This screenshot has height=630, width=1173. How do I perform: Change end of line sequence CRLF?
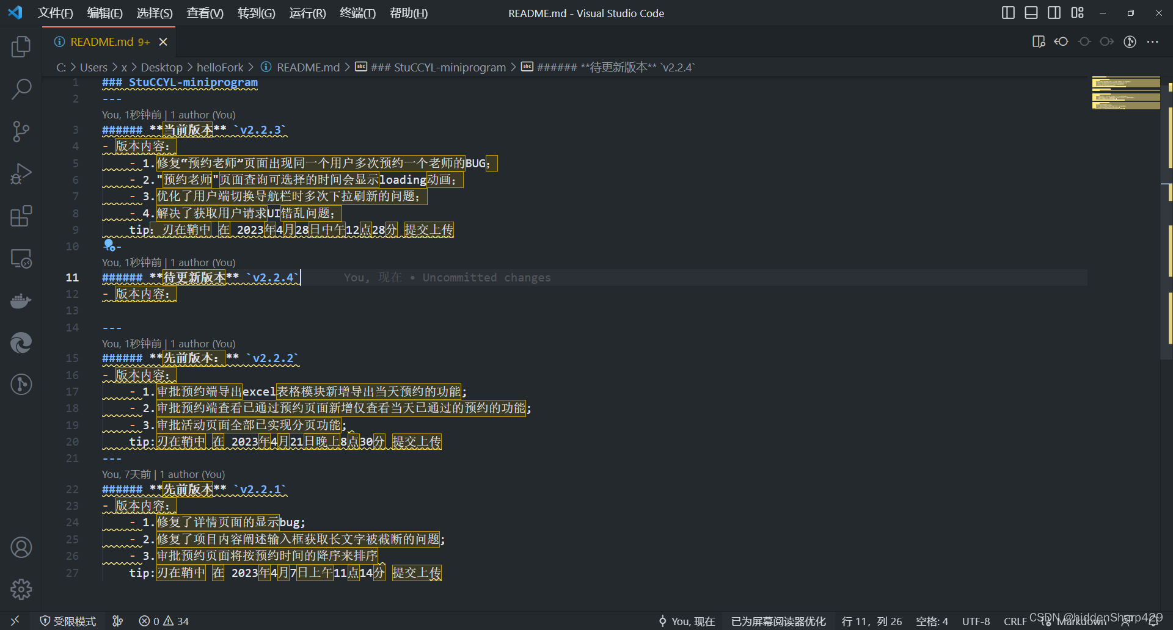[x=1015, y=621]
